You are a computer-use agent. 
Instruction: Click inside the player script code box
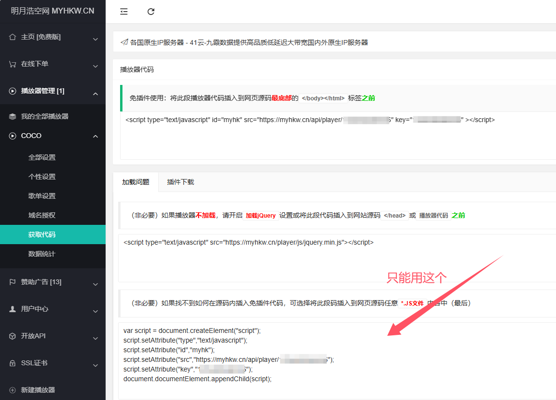pos(338,136)
